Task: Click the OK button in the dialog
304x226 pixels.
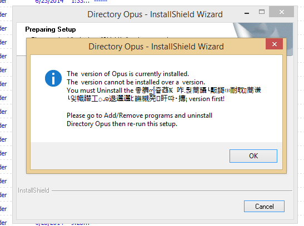Action: pyautogui.click(x=253, y=156)
